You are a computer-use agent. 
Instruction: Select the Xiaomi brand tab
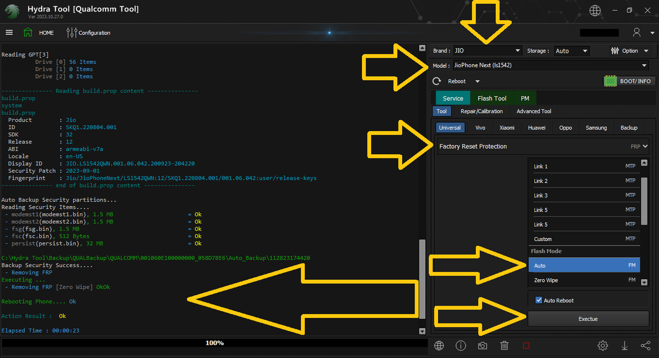(x=507, y=128)
